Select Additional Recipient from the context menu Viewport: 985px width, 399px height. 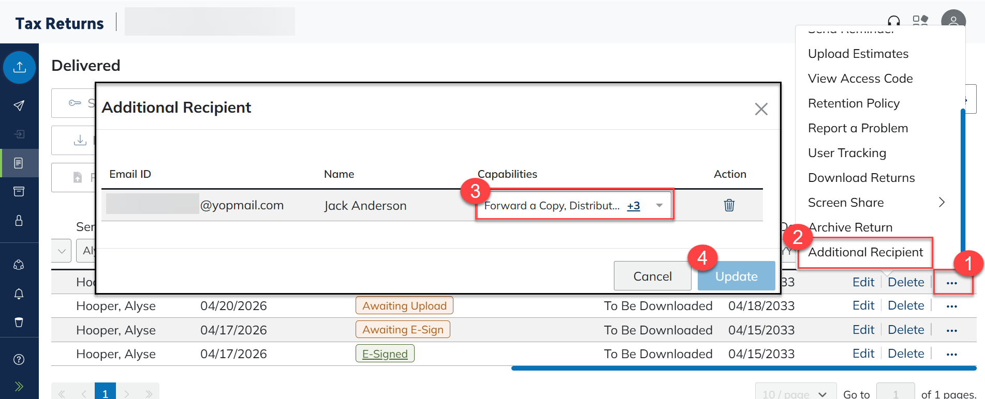[865, 252]
